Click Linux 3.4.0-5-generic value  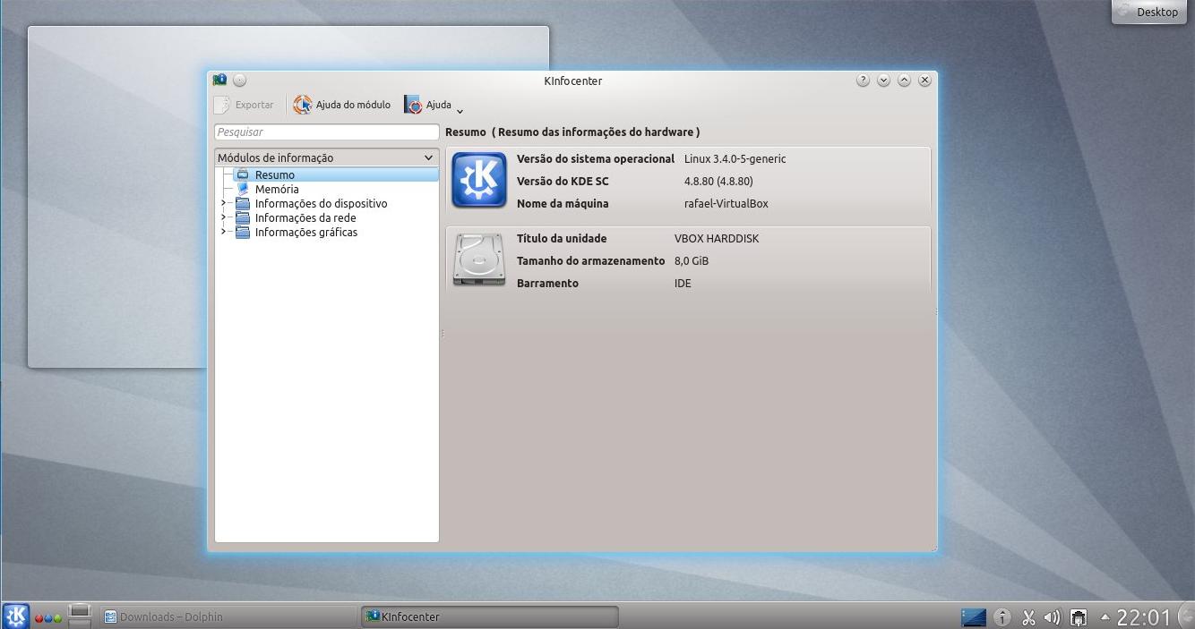click(x=735, y=158)
